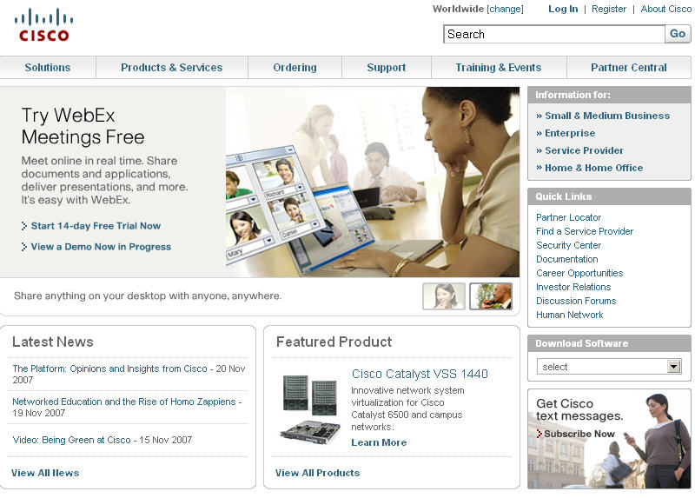The width and height of the screenshot is (695, 498).
Task: Click the Cisco logo
Action: [44, 25]
